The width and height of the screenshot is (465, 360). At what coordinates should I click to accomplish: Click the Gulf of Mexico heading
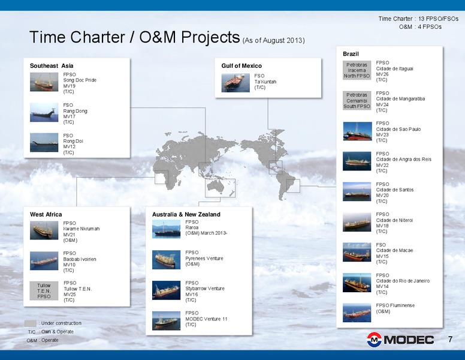click(241, 66)
